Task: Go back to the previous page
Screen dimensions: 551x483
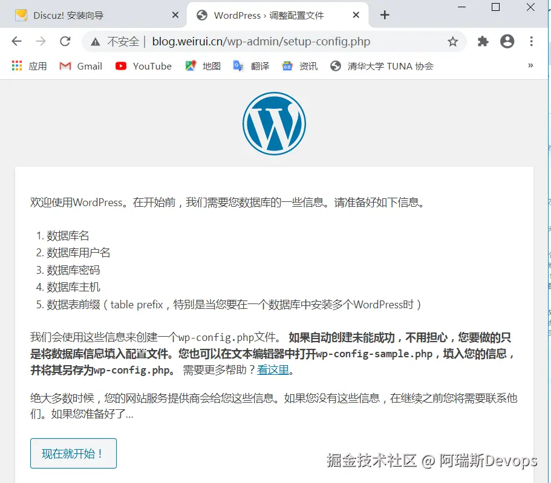Action: (16, 42)
